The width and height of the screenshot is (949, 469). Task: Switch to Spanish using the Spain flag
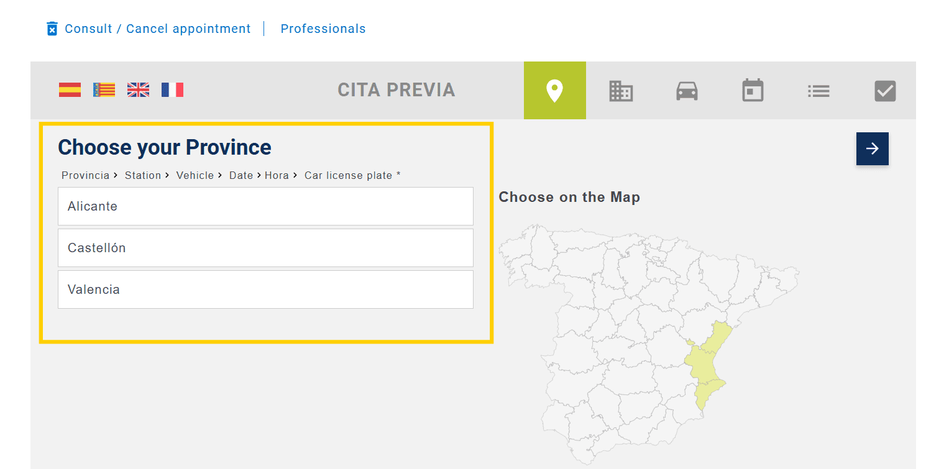point(70,89)
